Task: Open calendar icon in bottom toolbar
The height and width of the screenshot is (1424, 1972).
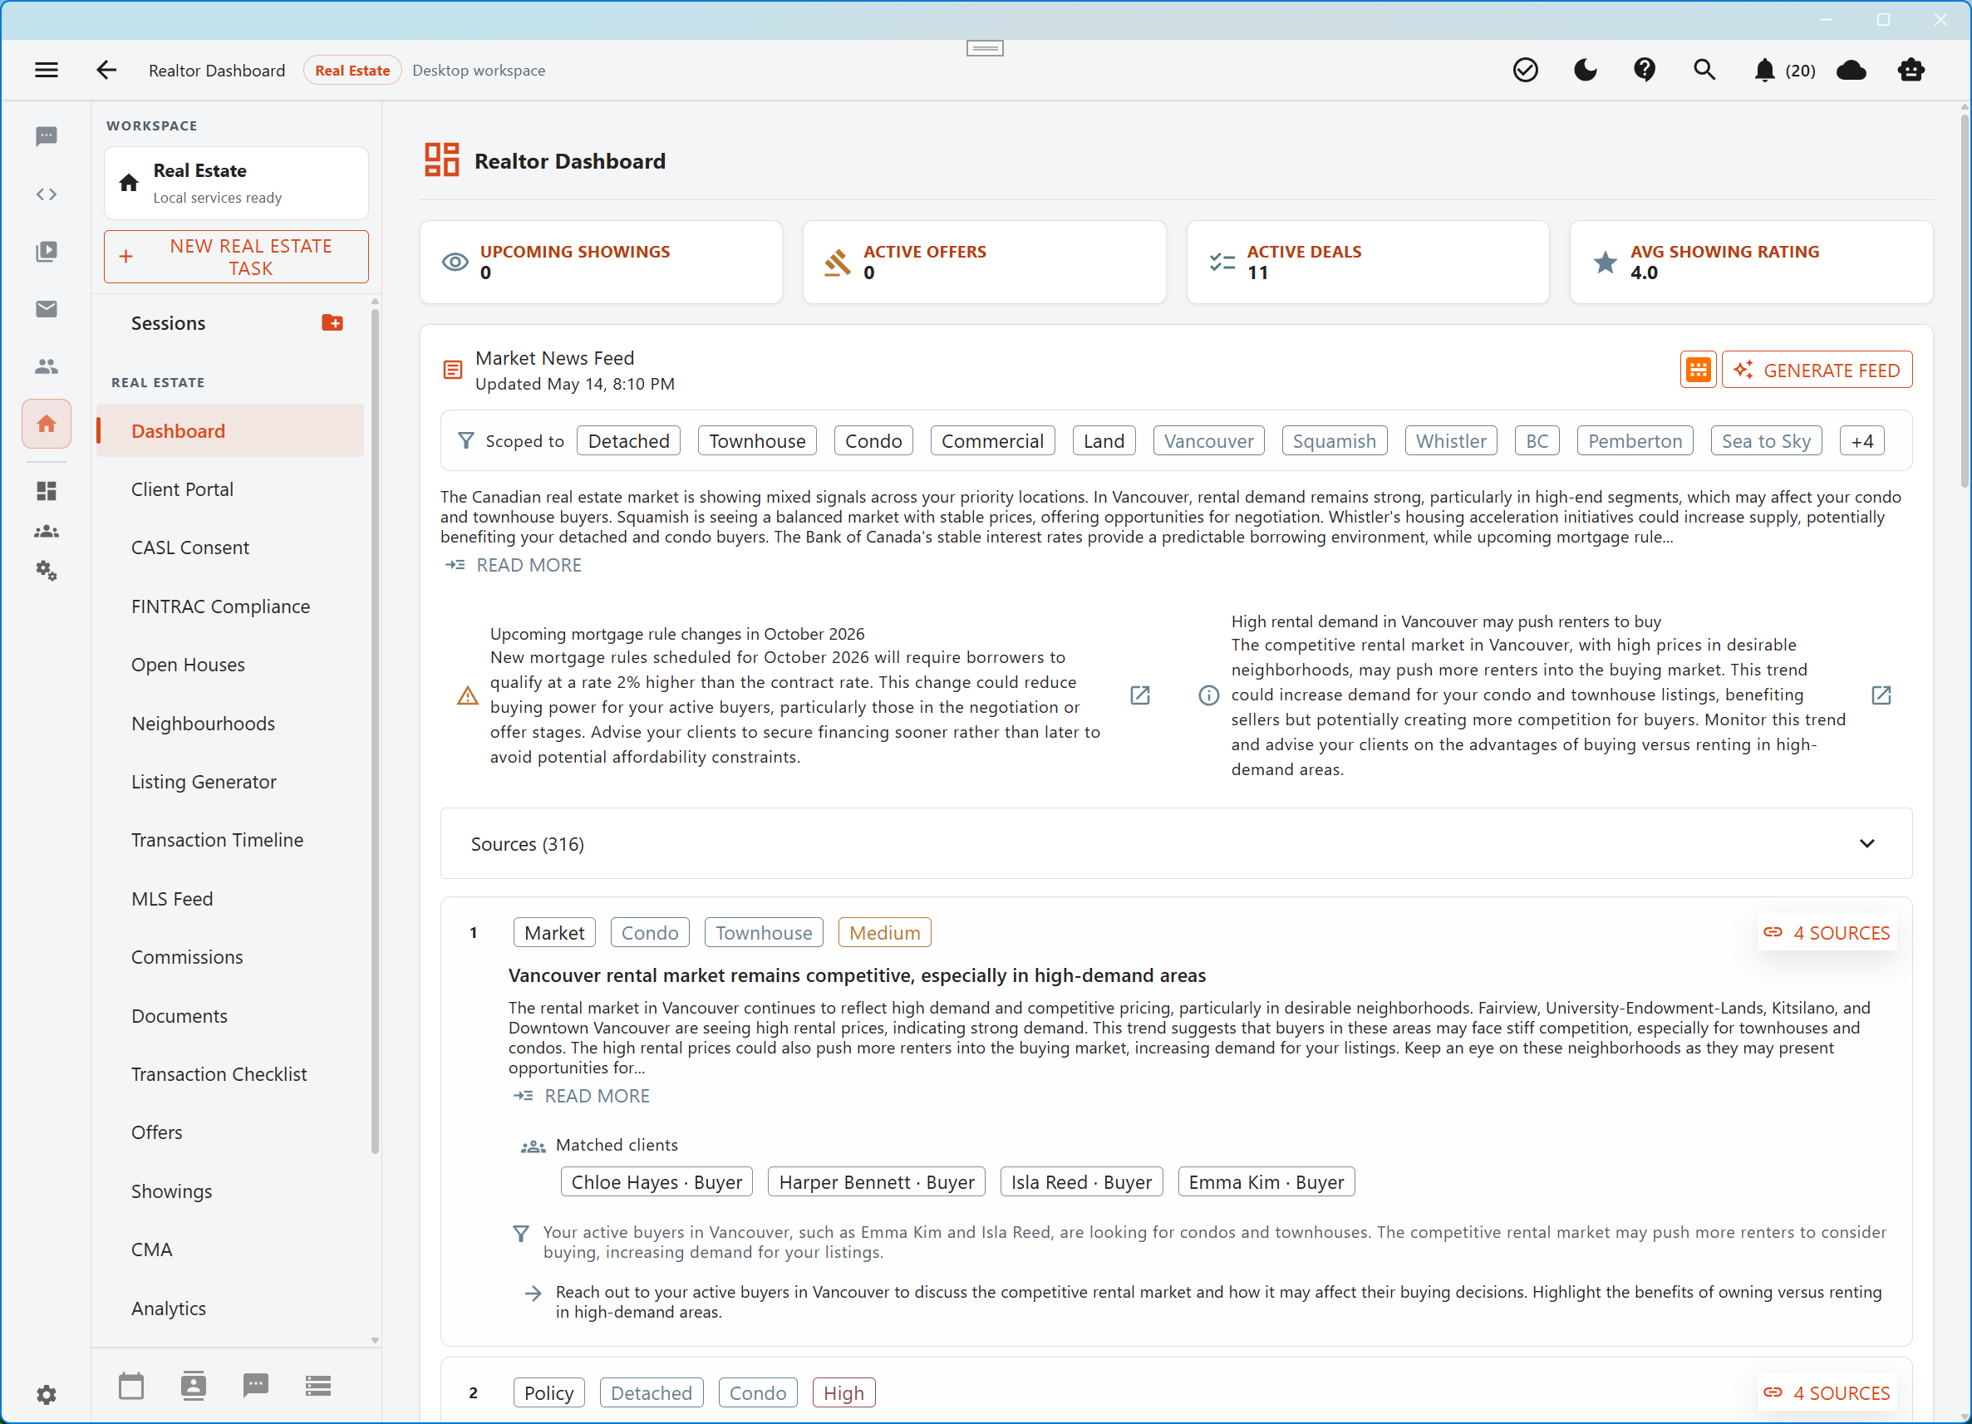Action: [131, 1385]
